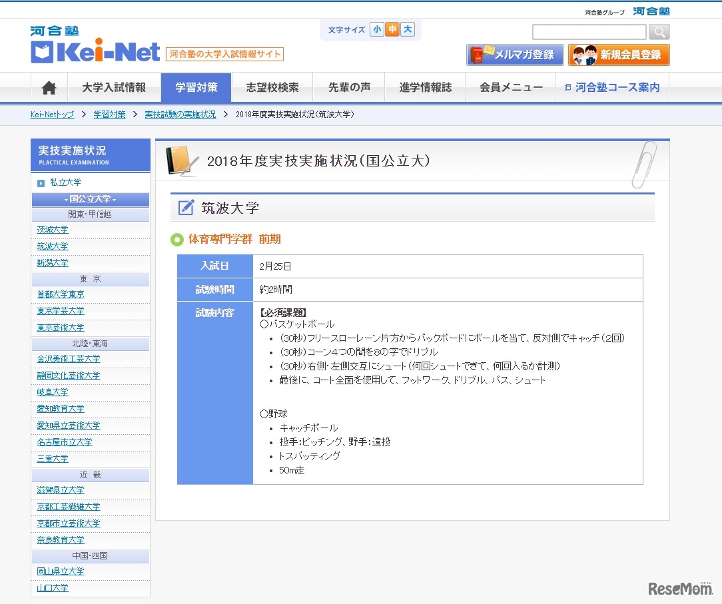The height and width of the screenshot is (604, 722).
Task: Click the pencil icon next to 筑波大学 heading
Action: [x=186, y=208]
